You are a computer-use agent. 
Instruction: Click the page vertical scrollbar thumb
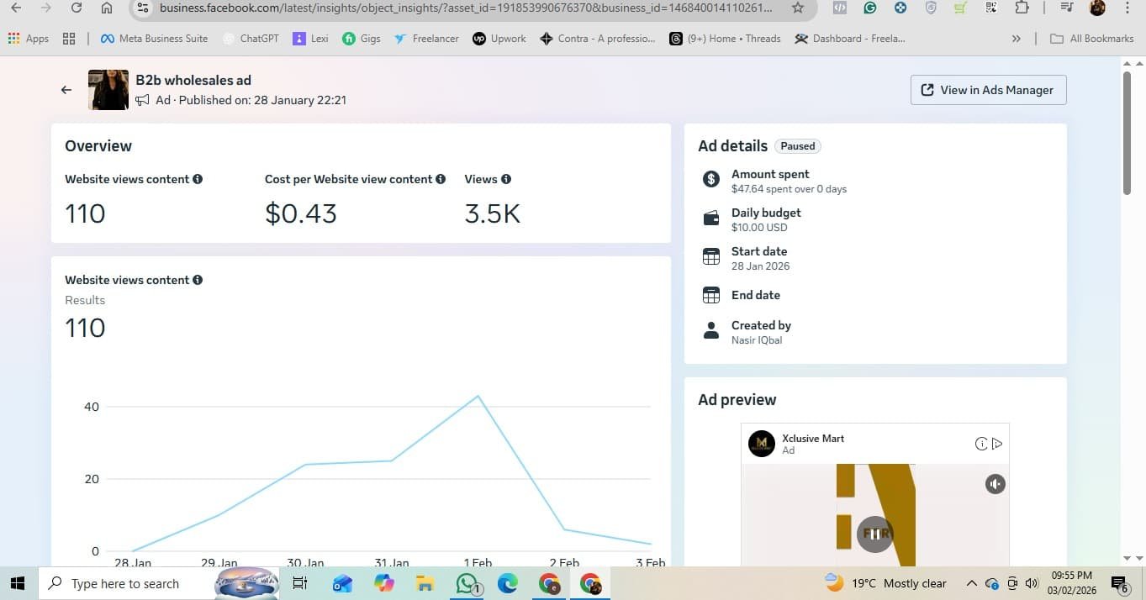coord(1128,133)
